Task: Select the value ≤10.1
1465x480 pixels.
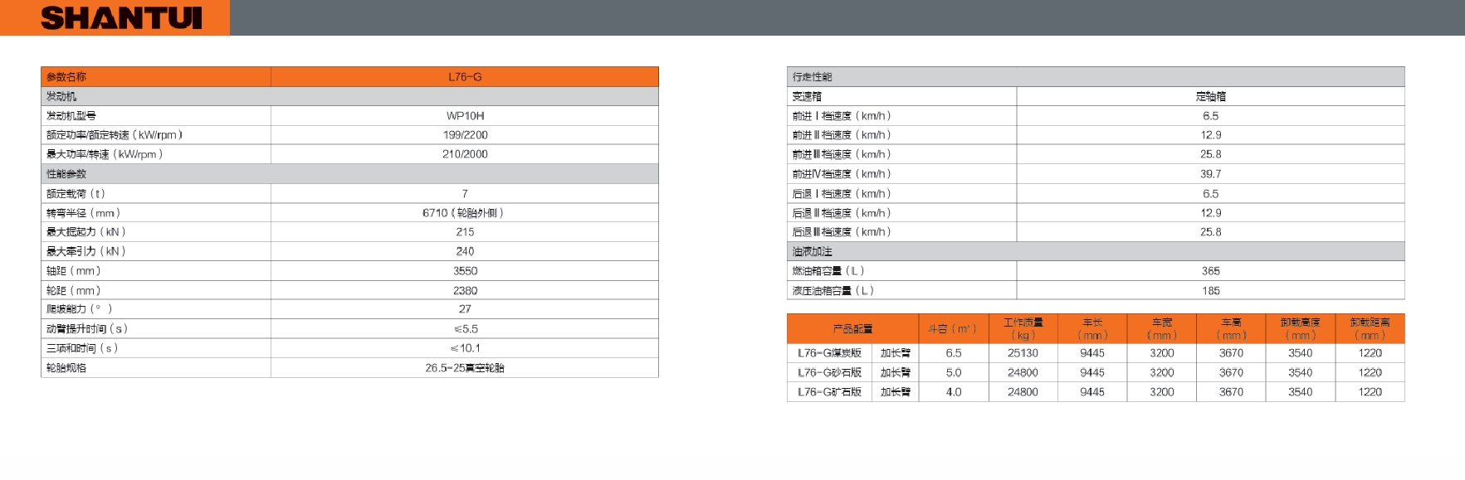Action: [465, 348]
